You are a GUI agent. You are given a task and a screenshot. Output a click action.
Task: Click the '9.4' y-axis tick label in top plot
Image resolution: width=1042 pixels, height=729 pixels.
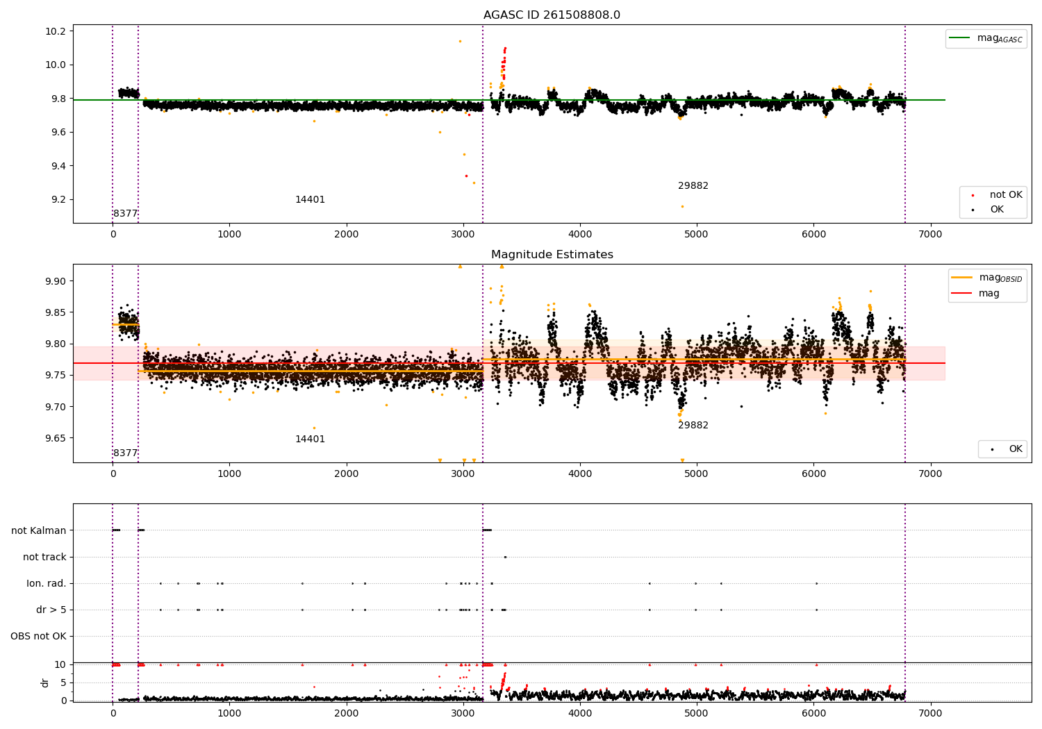pyautogui.click(x=59, y=166)
